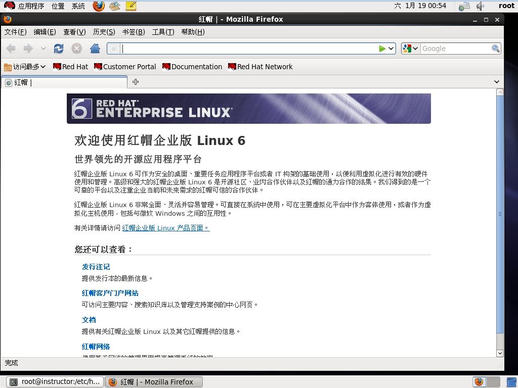The width and height of the screenshot is (518, 388).
Task: Open the Documentation bookmark
Action: point(192,67)
